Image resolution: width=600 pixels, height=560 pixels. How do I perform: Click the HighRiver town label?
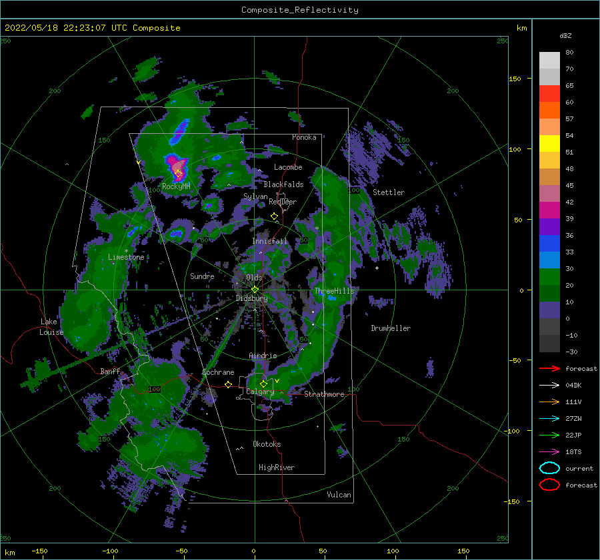point(277,467)
